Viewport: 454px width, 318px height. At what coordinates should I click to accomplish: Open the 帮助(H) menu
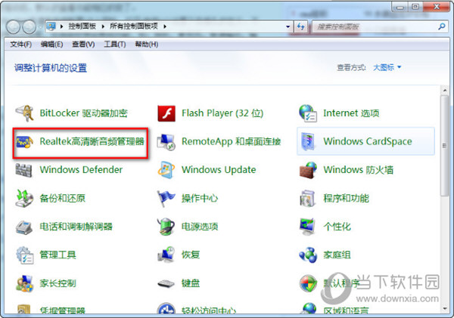pos(147,45)
